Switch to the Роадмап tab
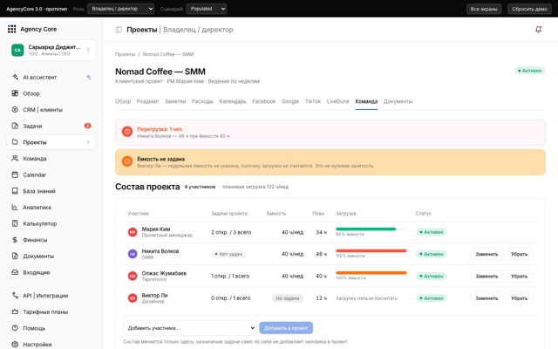The height and width of the screenshot is (349, 558). [147, 101]
